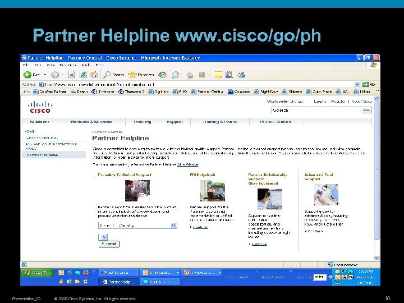Go to the browser Home page icon
The image size is (404, 303).
94,75
